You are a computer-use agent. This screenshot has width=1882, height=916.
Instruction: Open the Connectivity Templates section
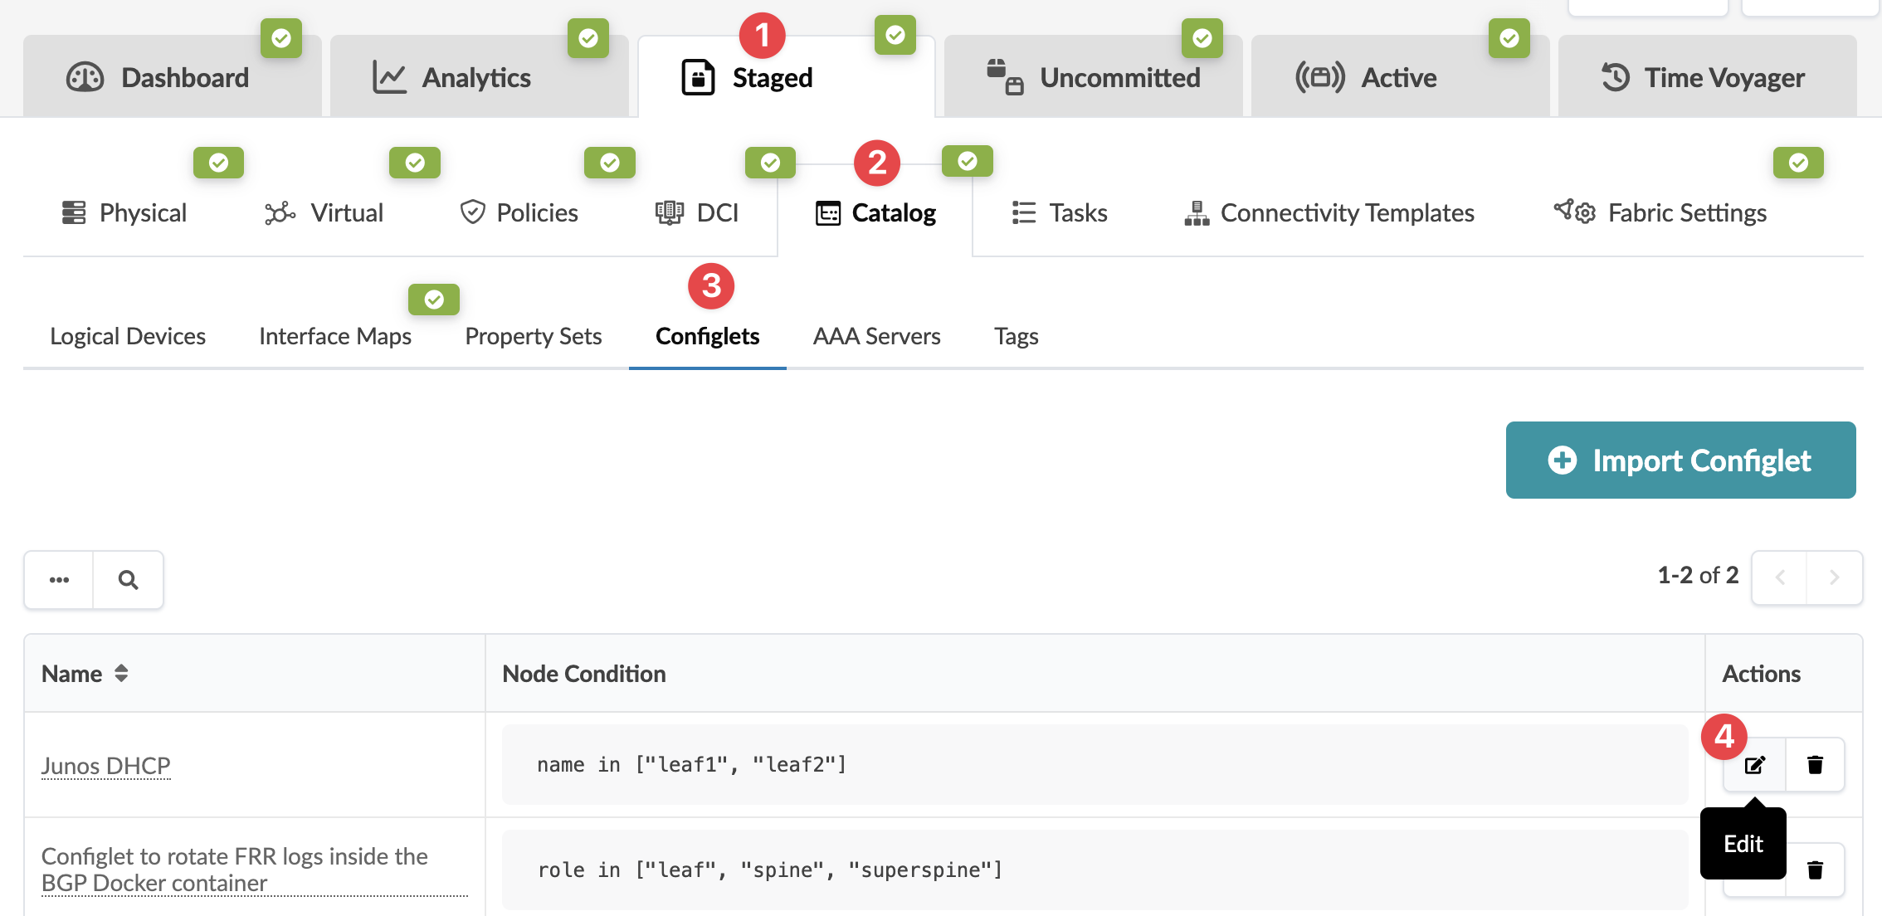tap(1329, 213)
